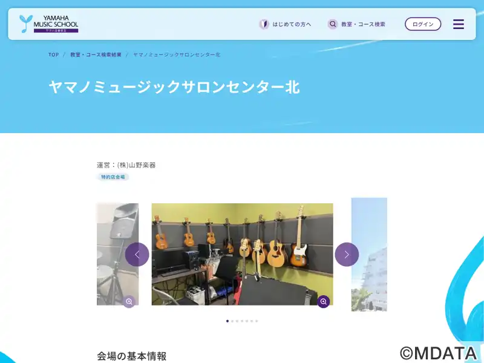Open 教室・コース検索結果 breadcrumb link
This screenshot has height=363, width=484.
pyautogui.click(x=96, y=54)
